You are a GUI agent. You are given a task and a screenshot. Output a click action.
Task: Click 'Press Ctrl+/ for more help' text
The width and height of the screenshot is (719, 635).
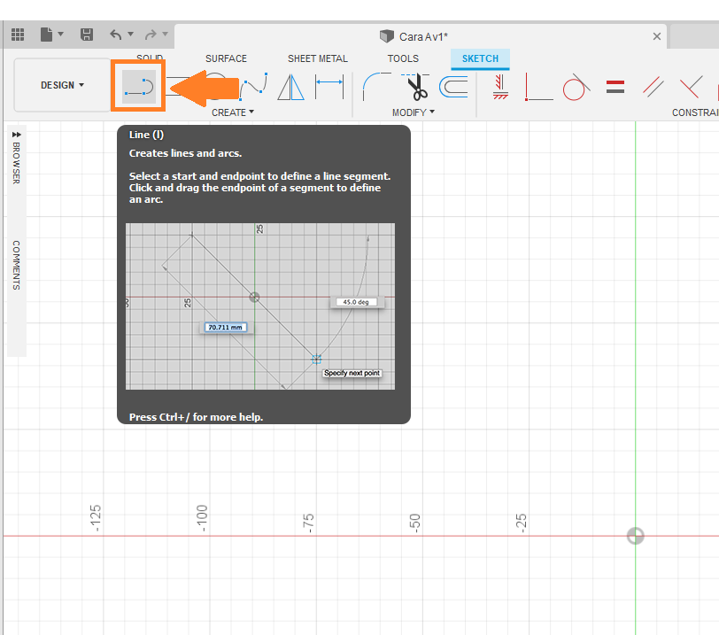[196, 417]
